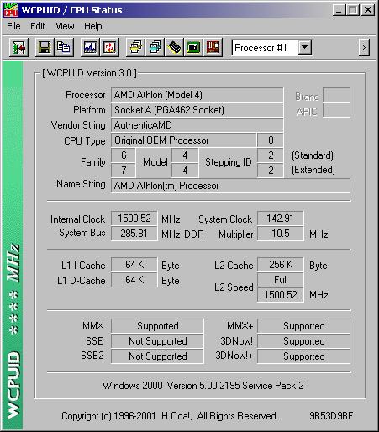
Task: Click the 'Original OEM Processor' CPU Type field
Action: [x=184, y=140]
